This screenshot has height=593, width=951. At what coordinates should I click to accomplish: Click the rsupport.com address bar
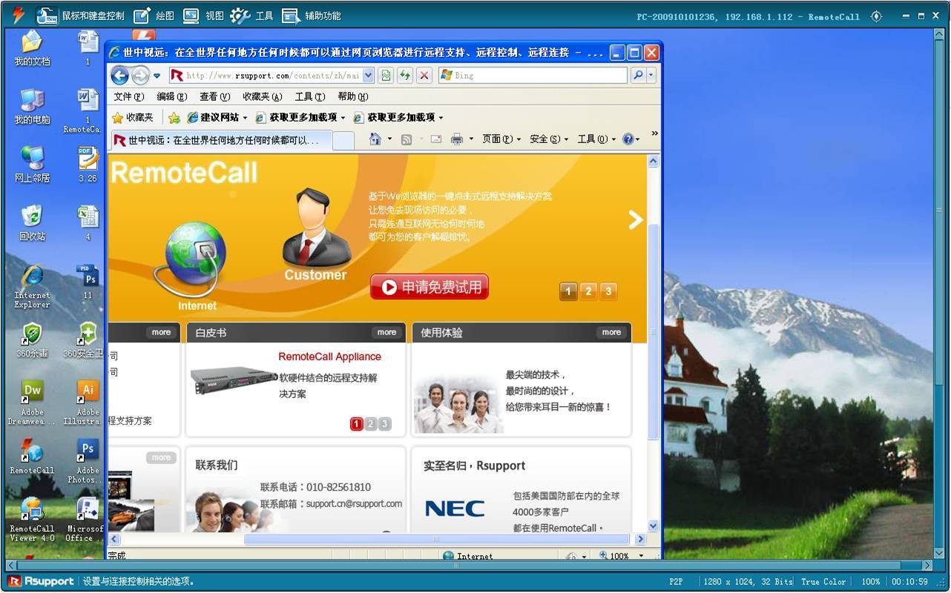click(265, 75)
